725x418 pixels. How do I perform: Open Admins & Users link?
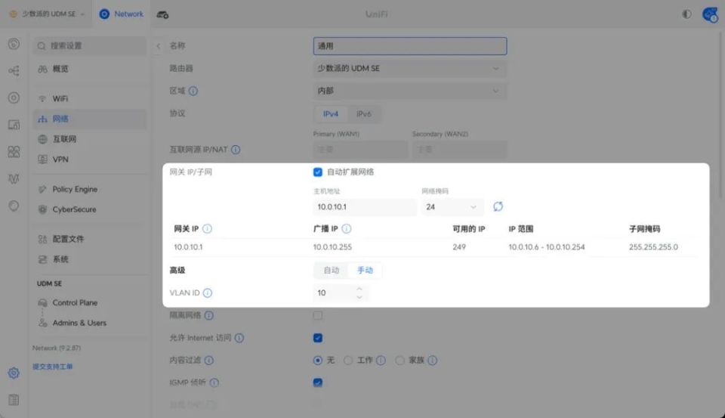tap(90, 323)
